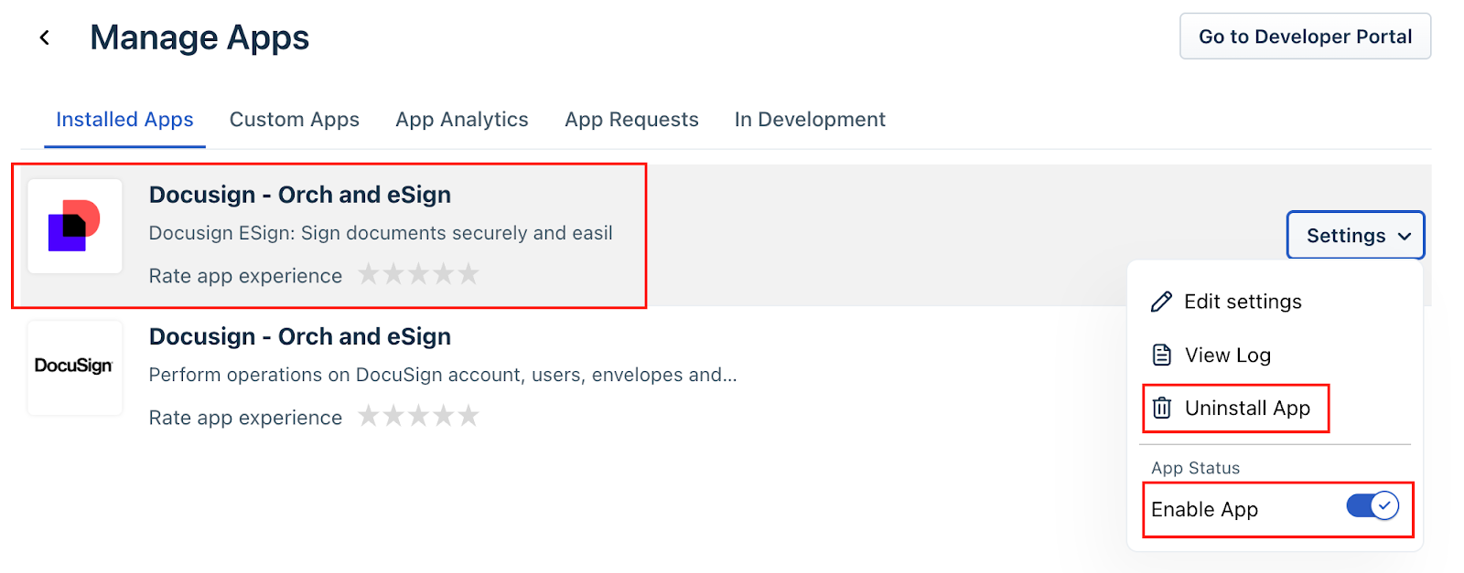Switch to the In Development tab

(x=810, y=120)
